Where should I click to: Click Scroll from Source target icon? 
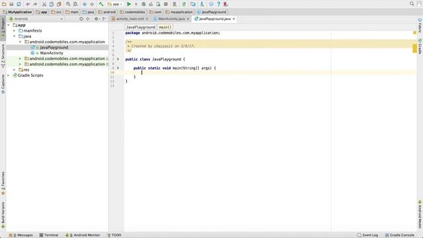[x=81, y=19]
